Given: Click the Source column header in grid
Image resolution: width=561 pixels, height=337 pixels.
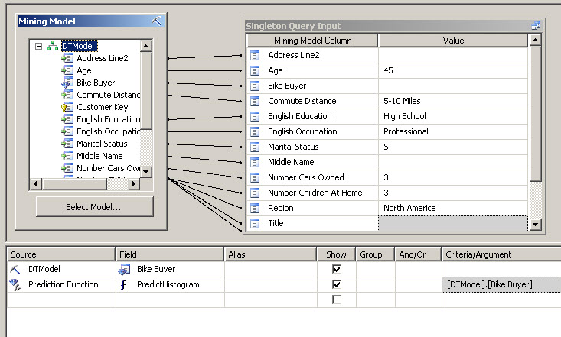Looking at the screenshot, I should (x=61, y=254).
